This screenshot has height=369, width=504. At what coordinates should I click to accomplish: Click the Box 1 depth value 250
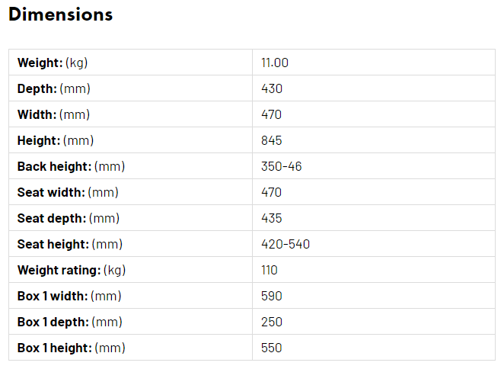click(x=272, y=322)
